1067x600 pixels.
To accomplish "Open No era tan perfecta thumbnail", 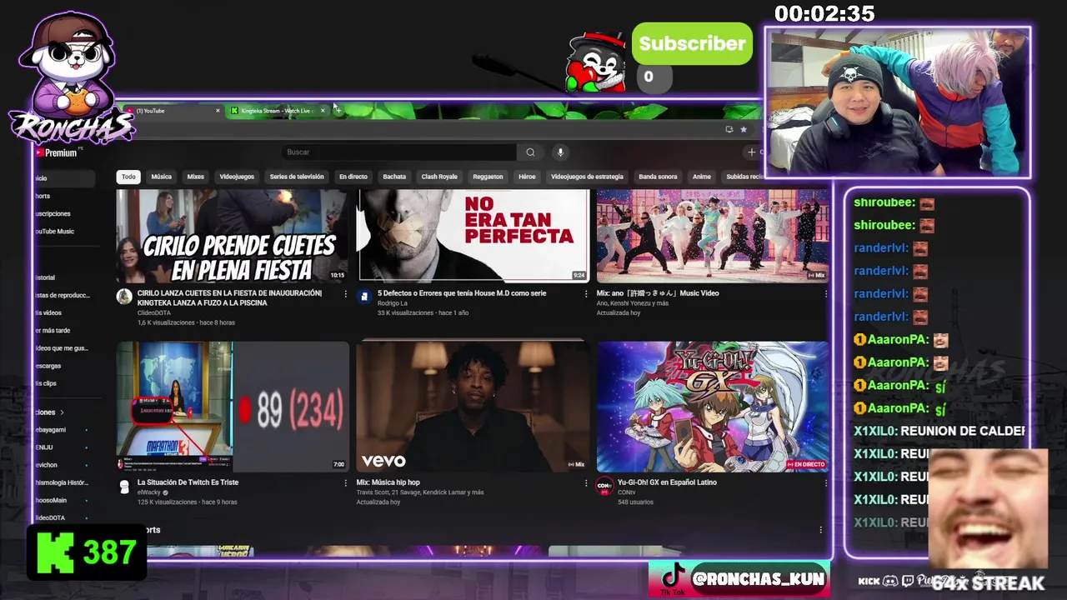I will [473, 236].
